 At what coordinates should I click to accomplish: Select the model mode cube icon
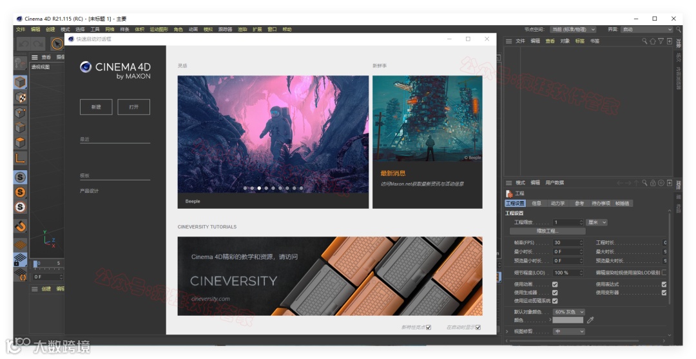[x=21, y=82]
